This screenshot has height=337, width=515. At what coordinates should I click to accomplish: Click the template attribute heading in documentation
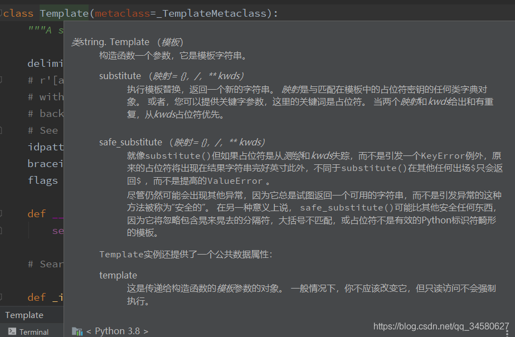tap(118, 275)
